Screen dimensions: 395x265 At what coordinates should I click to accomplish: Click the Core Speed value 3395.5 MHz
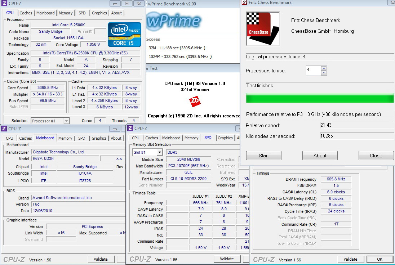(x=48, y=87)
